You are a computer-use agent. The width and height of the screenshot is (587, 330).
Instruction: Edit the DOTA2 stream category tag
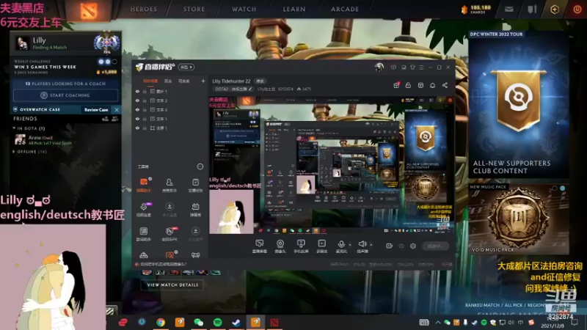click(233, 89)
